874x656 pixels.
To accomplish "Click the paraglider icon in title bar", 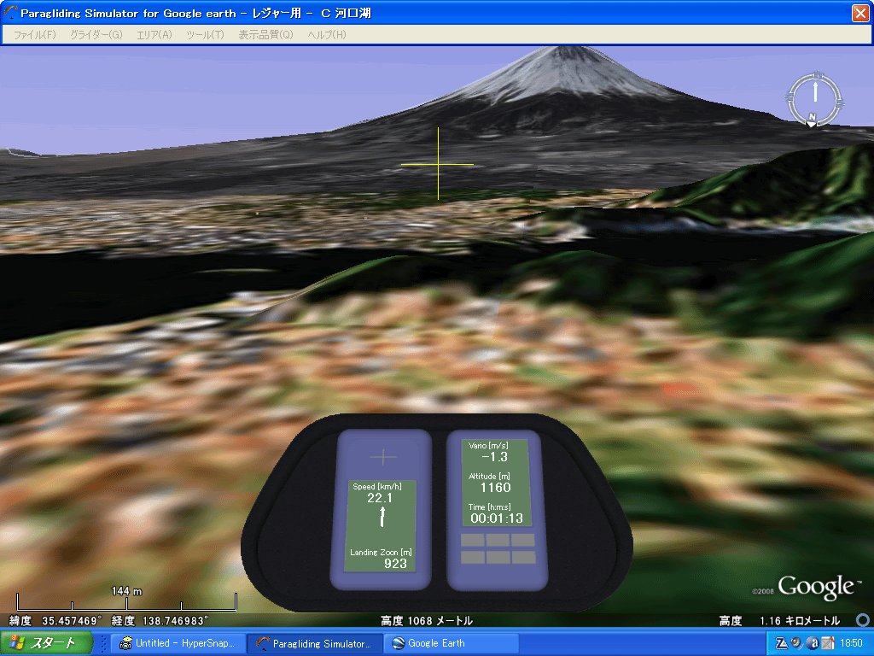I will pyautogui.click(x=10, y=12).
